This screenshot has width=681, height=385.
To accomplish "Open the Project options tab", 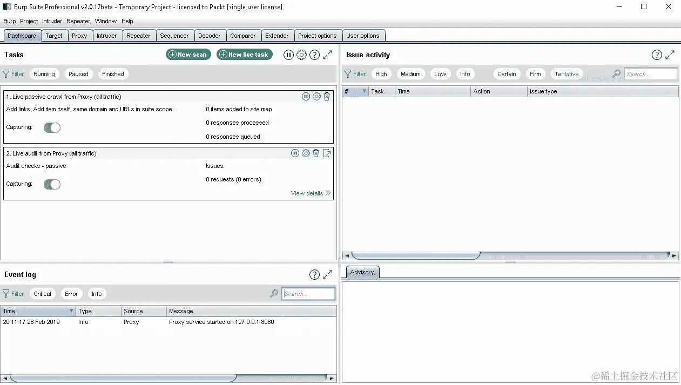I will [x=318, y=36].
